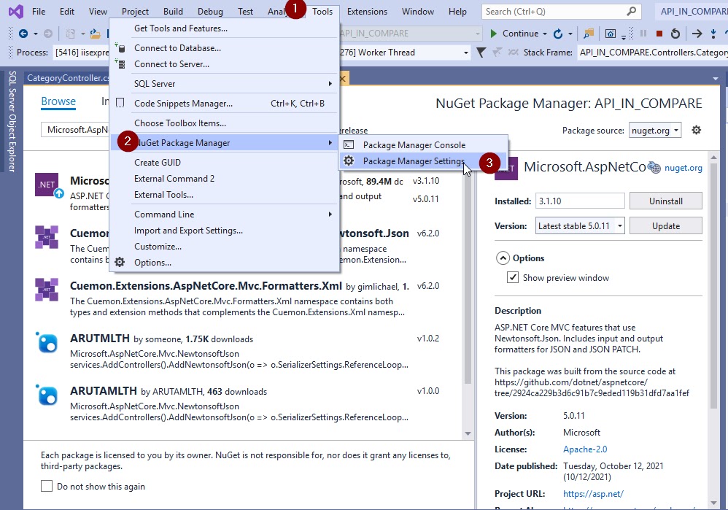Screen dimensions: 728x510
Task: Click the gear icon next to Options…
Action: (120, 263)
